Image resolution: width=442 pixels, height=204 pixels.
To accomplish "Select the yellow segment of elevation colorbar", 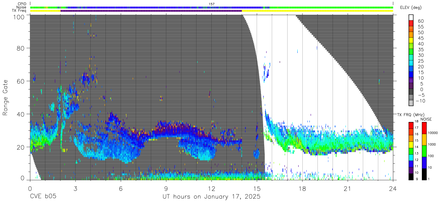I will [x=411, y=41].
